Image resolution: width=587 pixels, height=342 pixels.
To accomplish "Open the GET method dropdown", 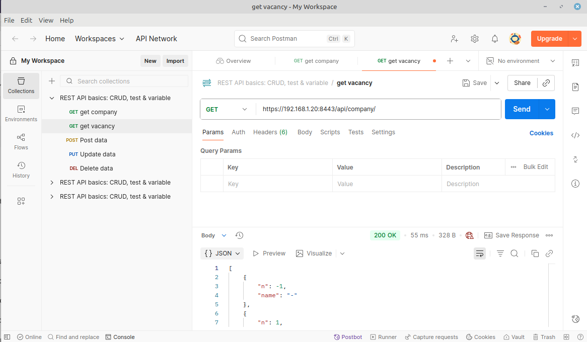I will (x=227, y=109).
